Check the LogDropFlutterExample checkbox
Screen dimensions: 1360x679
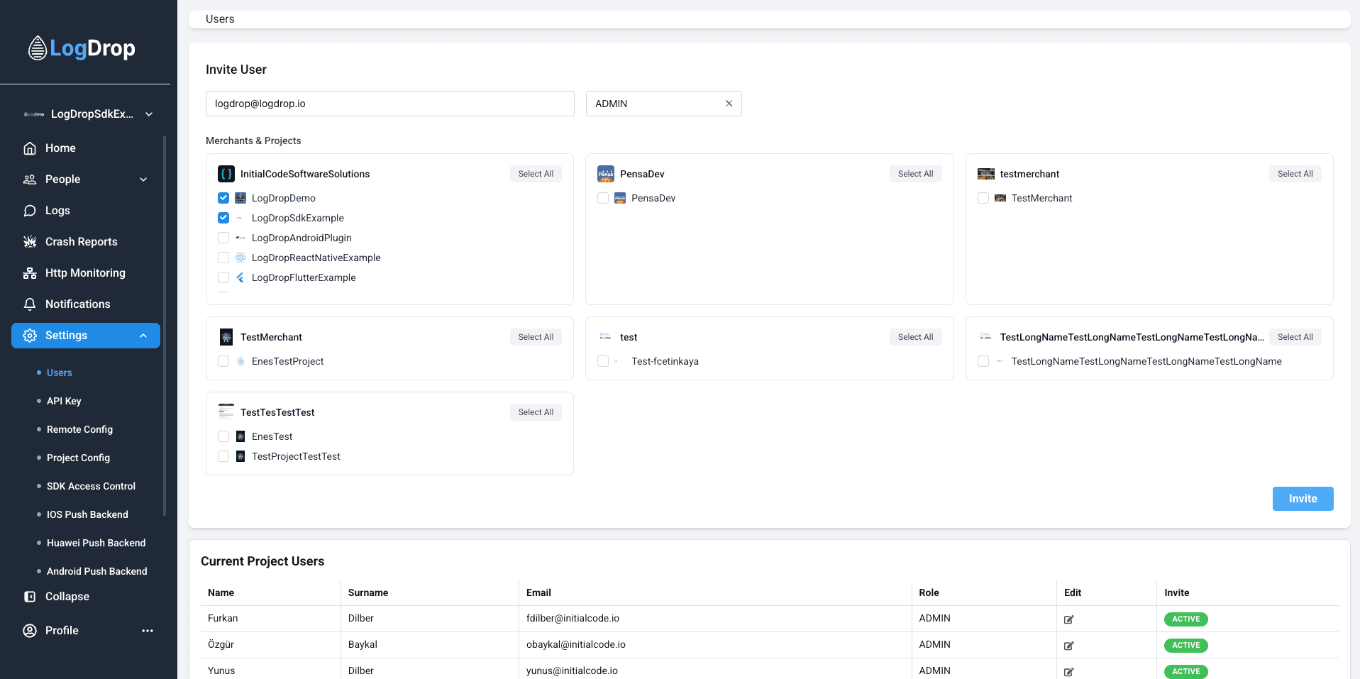click(x=223, y=277)
